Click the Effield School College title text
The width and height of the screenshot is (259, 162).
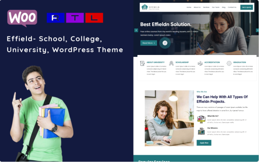tap(65, 44)
